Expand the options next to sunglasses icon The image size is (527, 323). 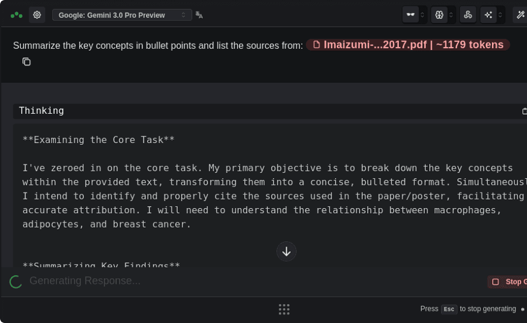tap(423, 15)
